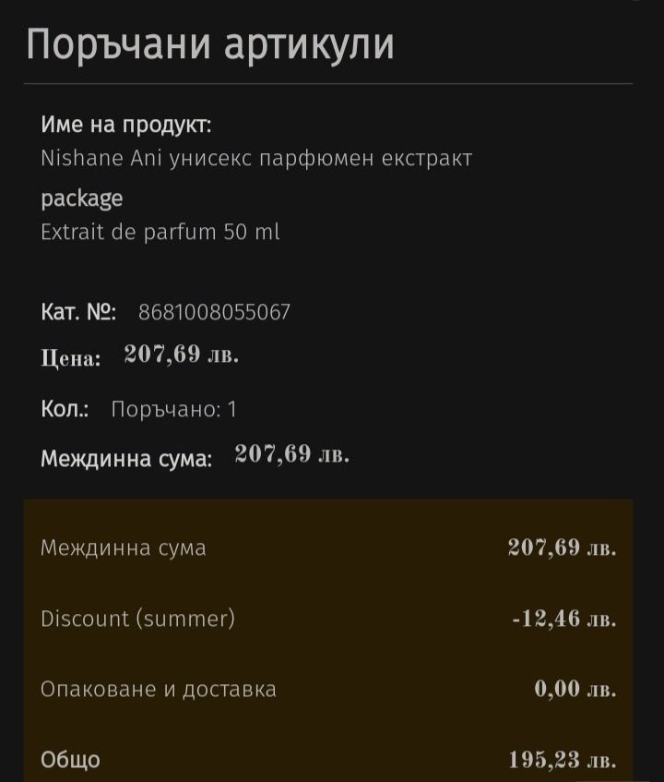Click the "Общо" total label

point(70,760)
